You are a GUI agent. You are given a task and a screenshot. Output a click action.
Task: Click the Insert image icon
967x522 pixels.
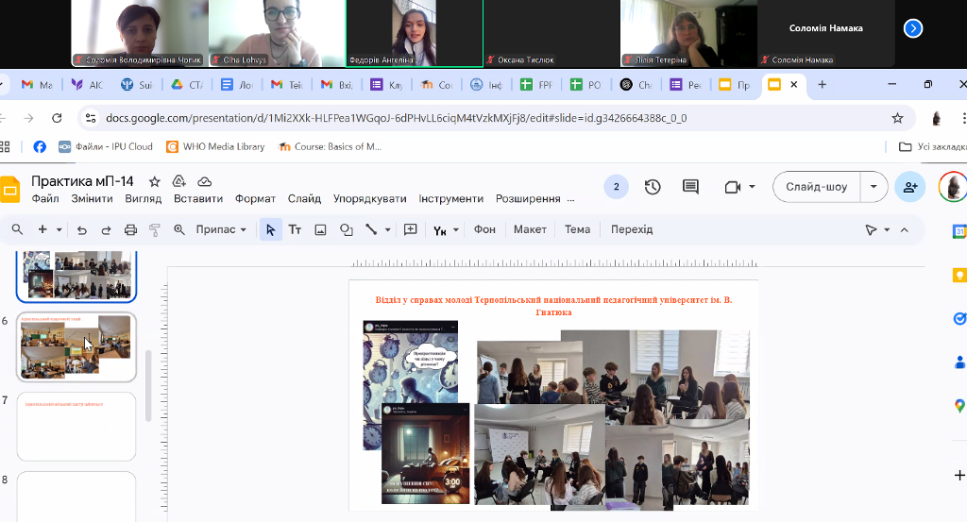(320, 229)
